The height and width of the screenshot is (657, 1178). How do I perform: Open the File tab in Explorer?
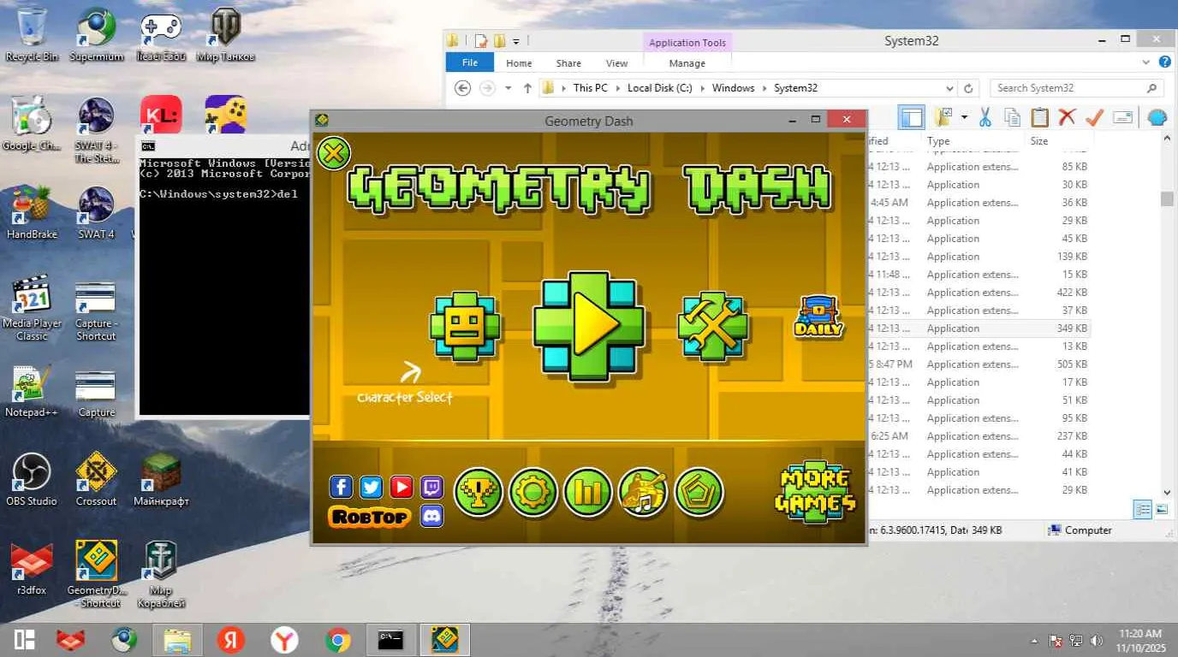click(x=470, y=62)
